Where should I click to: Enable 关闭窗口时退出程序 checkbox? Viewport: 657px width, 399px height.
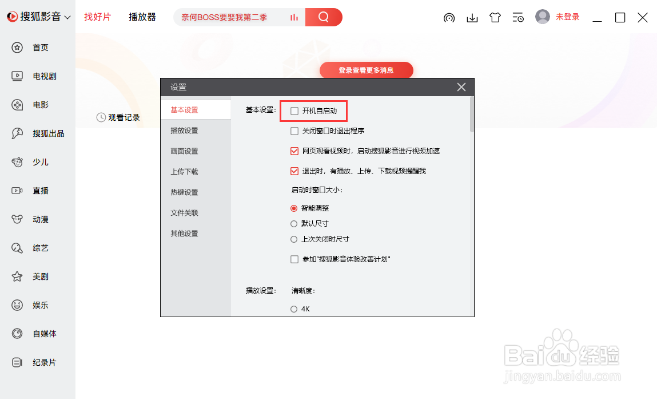[x=294, y=131]
